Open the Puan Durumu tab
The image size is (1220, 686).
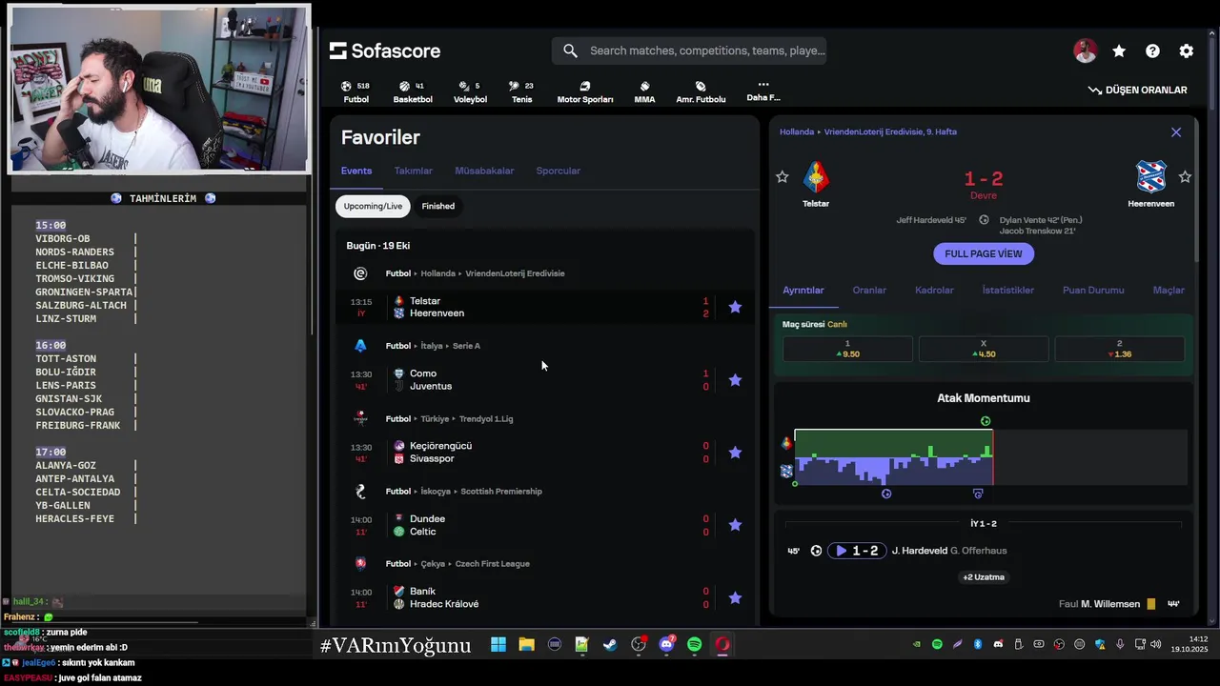(1093, 290)
